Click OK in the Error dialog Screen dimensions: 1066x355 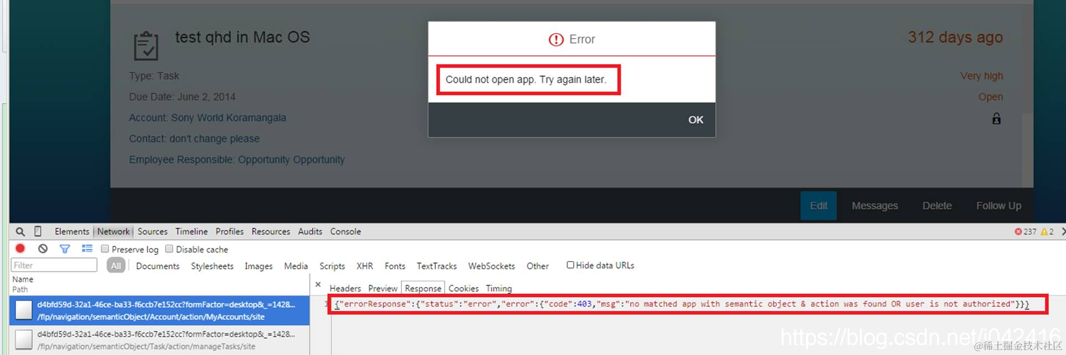(x=696, y=120)
